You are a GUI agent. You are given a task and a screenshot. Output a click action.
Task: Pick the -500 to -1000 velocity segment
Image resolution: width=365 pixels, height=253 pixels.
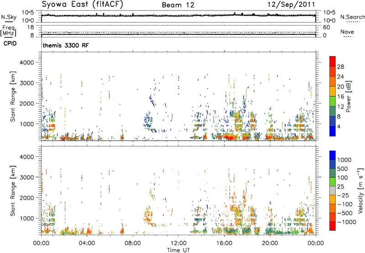333,217
